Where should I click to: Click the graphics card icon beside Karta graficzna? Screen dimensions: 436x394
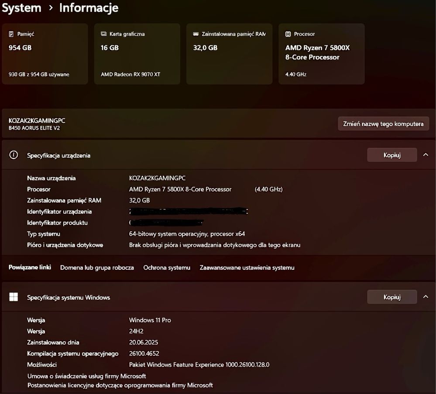coord(104,34)
